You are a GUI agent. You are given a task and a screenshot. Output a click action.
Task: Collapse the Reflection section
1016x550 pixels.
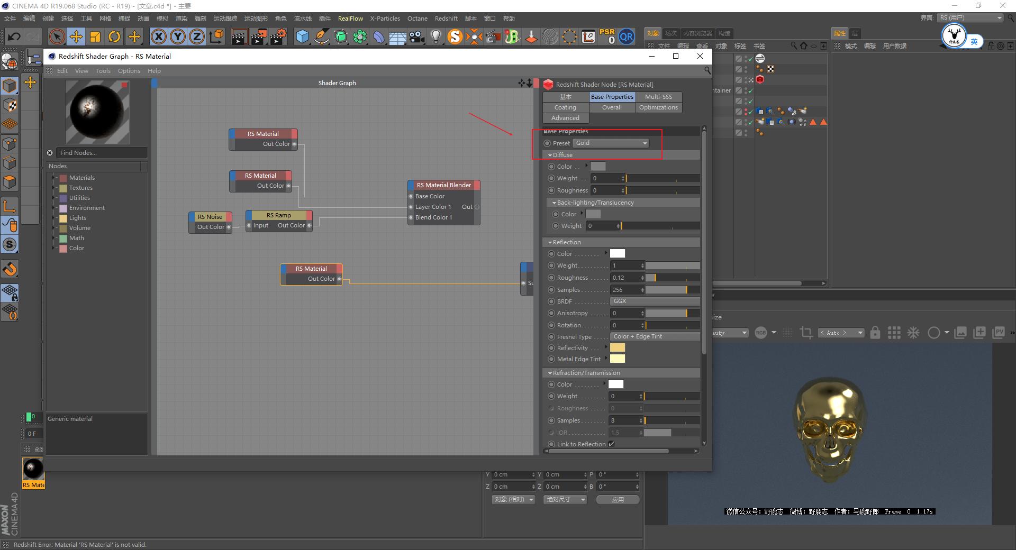tap(550, 242)
